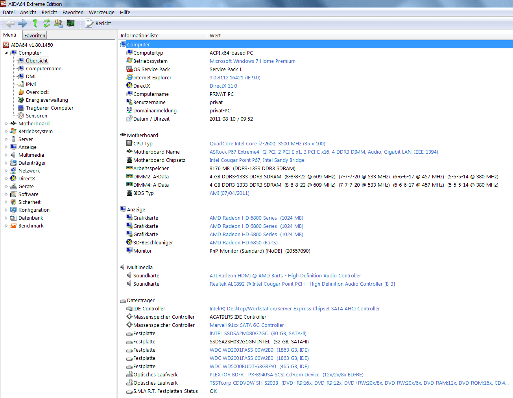Click the Overclock flame icon
The image size is (513, 398).
point(21,92)
